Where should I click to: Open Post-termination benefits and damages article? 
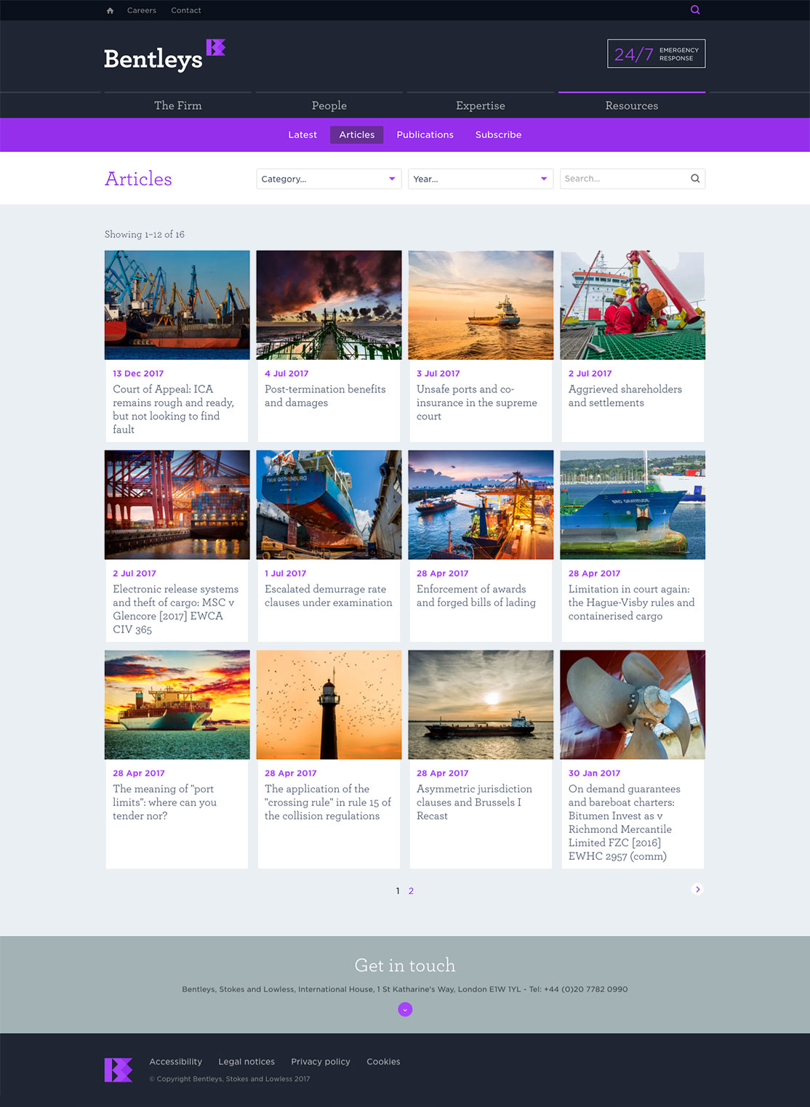(325, 396)
